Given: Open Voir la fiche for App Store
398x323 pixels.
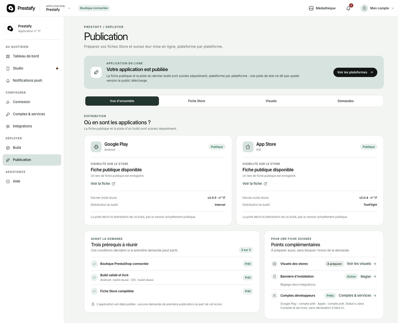Looking at the screenshot, I should (x=255, y=184).
